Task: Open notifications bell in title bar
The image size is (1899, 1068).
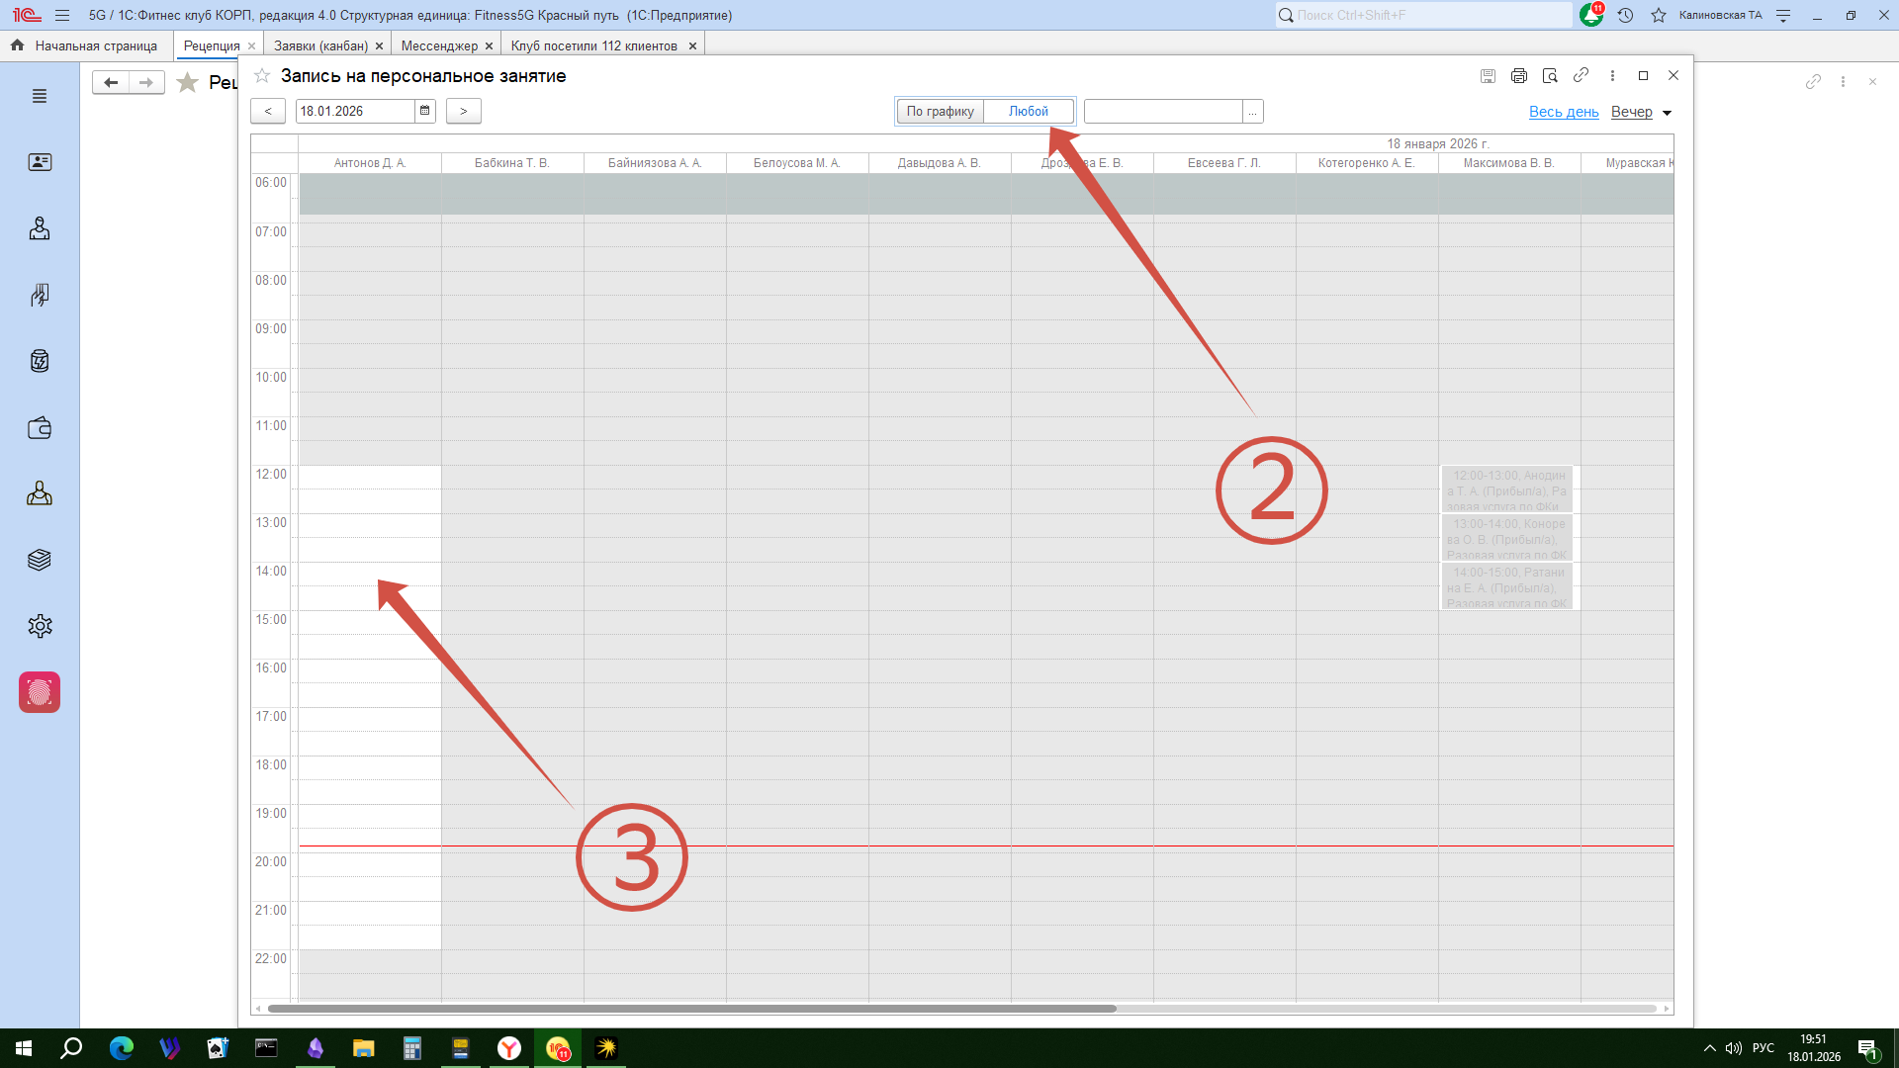Action: [1590, 16]
